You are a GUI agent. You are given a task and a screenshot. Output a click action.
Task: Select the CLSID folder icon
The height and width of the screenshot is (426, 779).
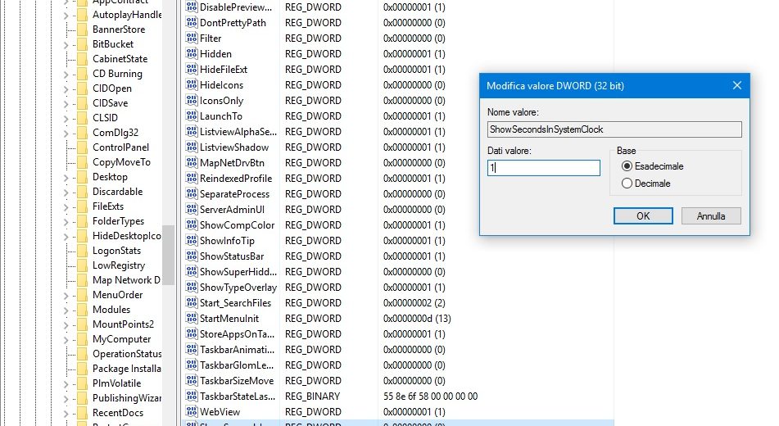tap(82, 118)
